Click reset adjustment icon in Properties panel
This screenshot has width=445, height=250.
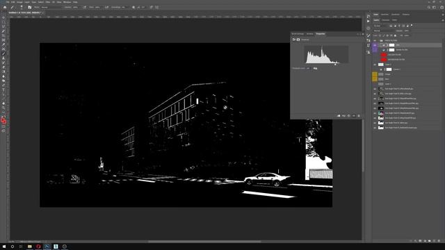click(349, 116)
